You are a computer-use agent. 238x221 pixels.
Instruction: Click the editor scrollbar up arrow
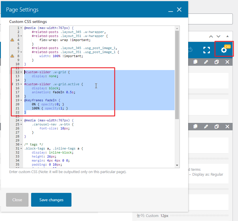177,28
